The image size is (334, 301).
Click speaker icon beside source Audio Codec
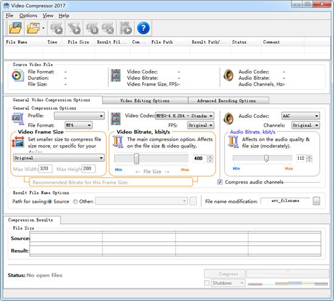tap(228, 75)
